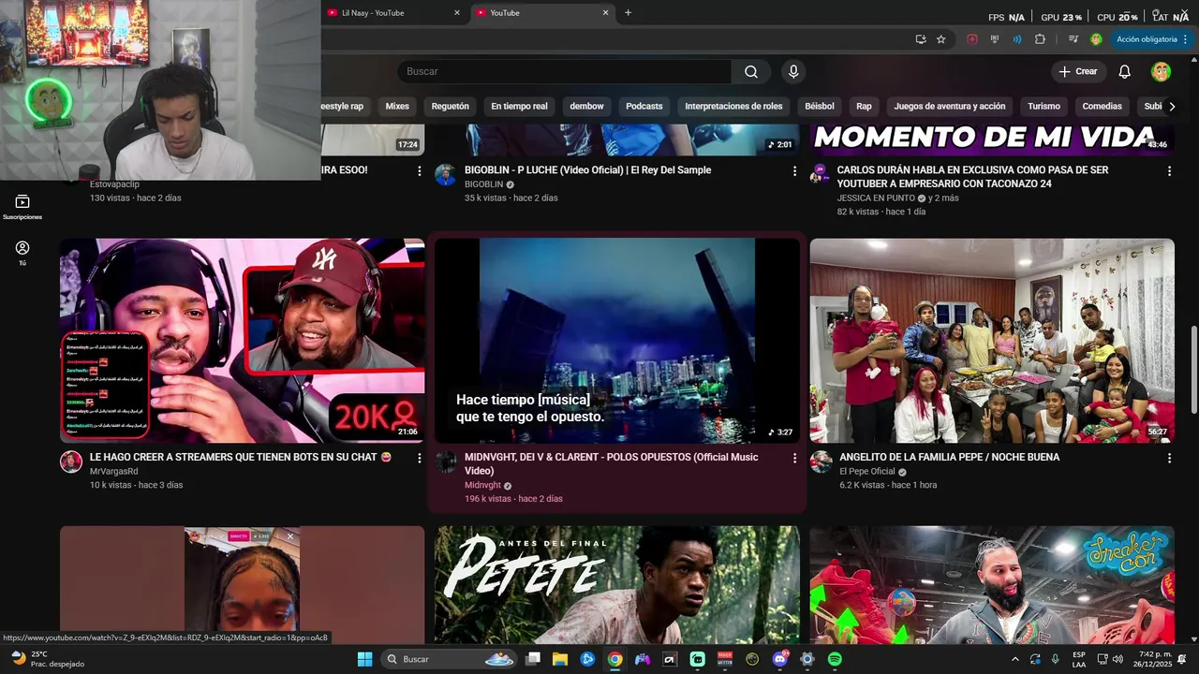Open LE HAGO CREER A STREAMERS title
1199x674 pixels.
click(241, 457)
